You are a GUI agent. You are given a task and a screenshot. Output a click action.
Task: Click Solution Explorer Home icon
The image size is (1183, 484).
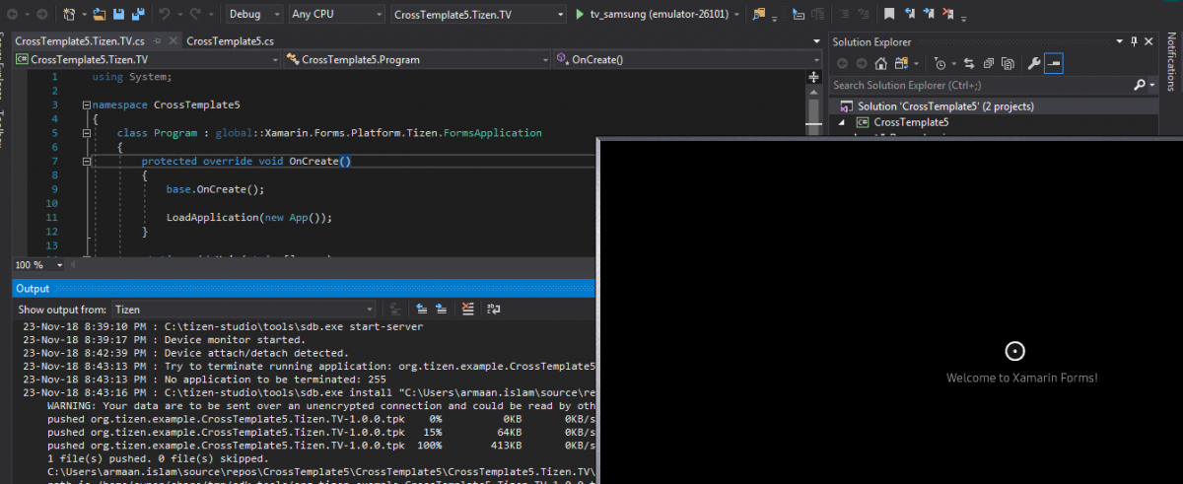coord(880,64)
